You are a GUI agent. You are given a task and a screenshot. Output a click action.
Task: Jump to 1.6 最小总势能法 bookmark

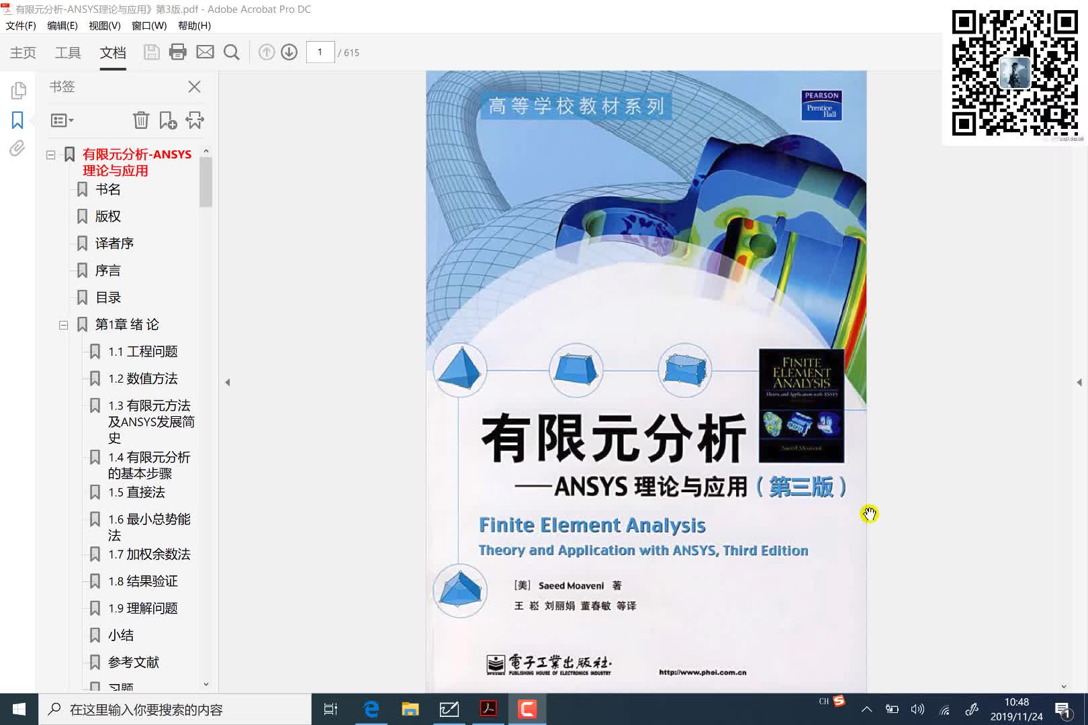pyautogui.click(x=149, y=527)
